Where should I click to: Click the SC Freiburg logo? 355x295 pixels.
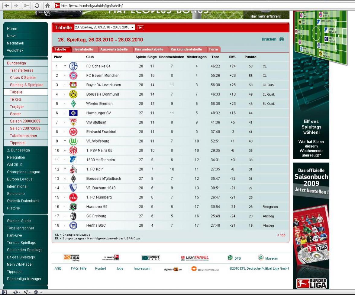[73, 216]
